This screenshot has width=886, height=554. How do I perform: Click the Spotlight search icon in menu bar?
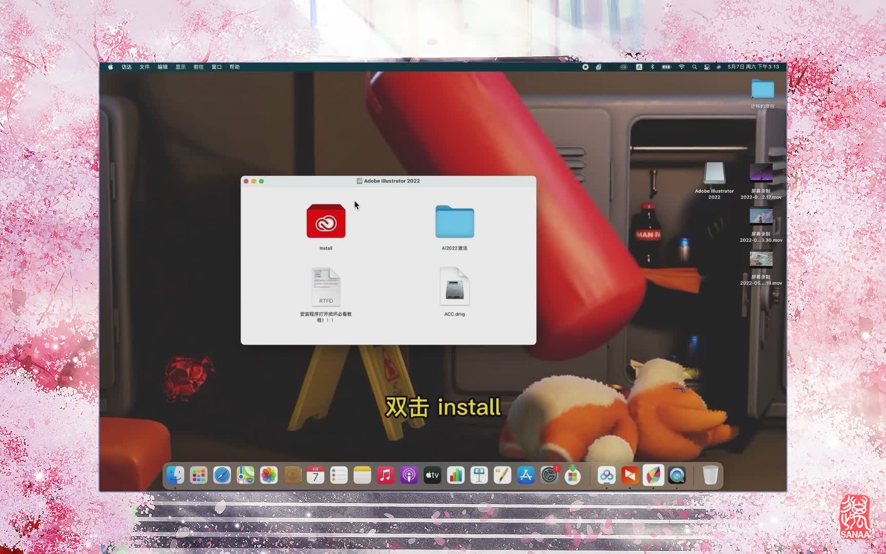click(x=694, y=67)
